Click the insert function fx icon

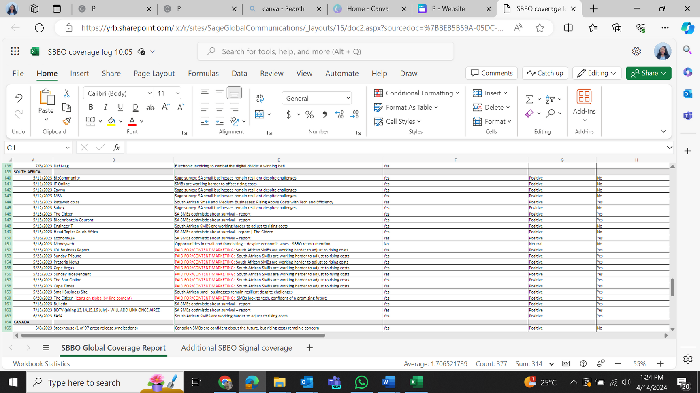point(116,148)
